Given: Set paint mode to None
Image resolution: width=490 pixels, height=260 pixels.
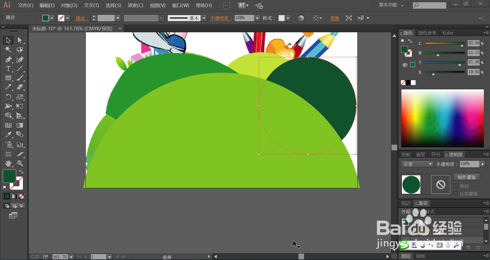Looking at the screenshot, I should [x=21, y=196].
